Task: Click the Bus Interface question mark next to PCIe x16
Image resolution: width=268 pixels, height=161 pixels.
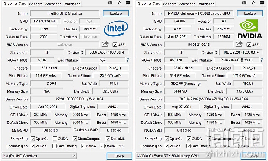Action: point(262,60)
